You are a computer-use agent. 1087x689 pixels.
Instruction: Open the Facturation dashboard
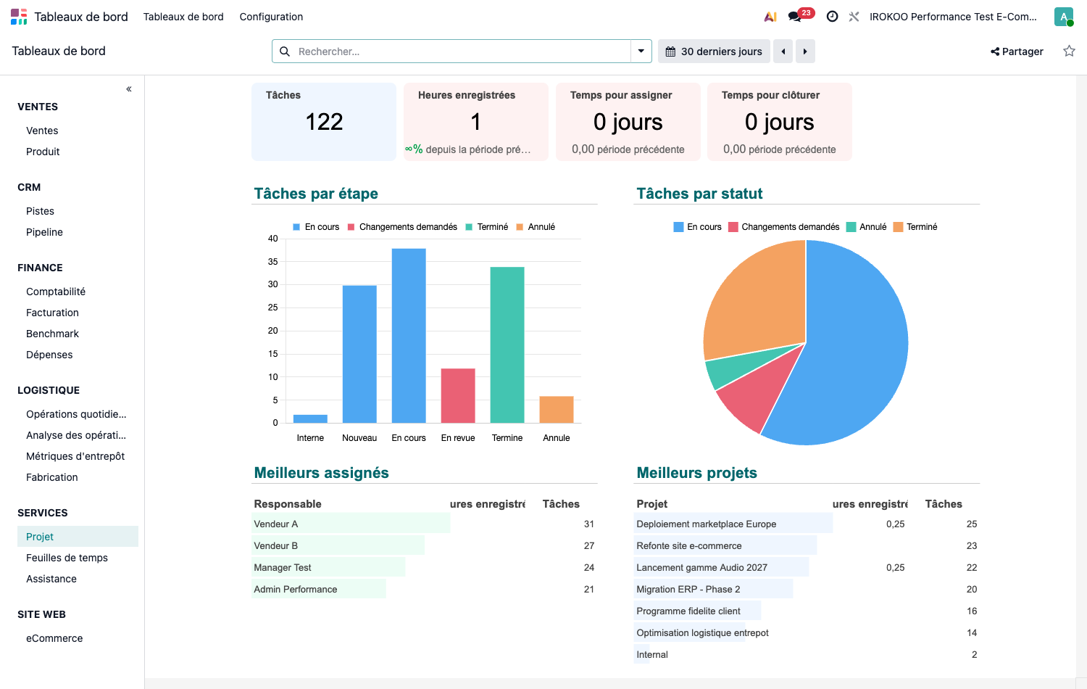click(x=52, y=313)
